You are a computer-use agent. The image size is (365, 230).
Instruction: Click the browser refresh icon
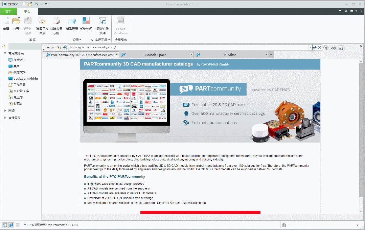click(x=315, y=47)
